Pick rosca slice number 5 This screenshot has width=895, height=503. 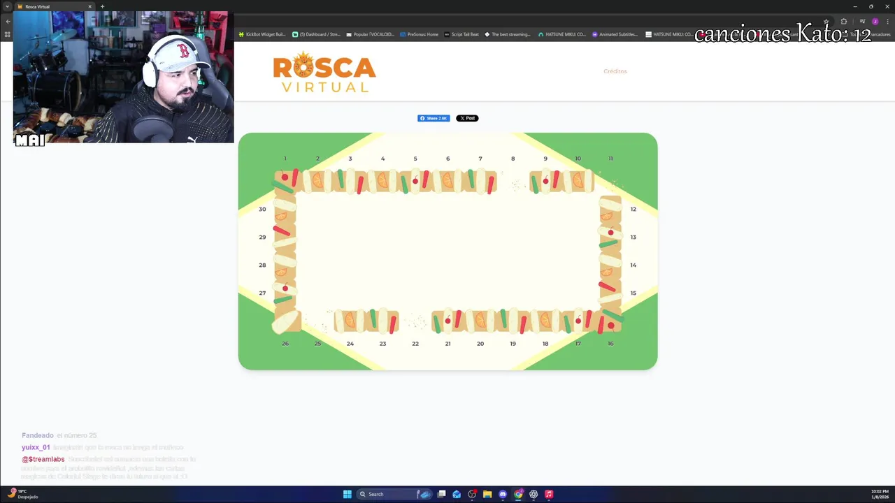[x=415, y=181]
